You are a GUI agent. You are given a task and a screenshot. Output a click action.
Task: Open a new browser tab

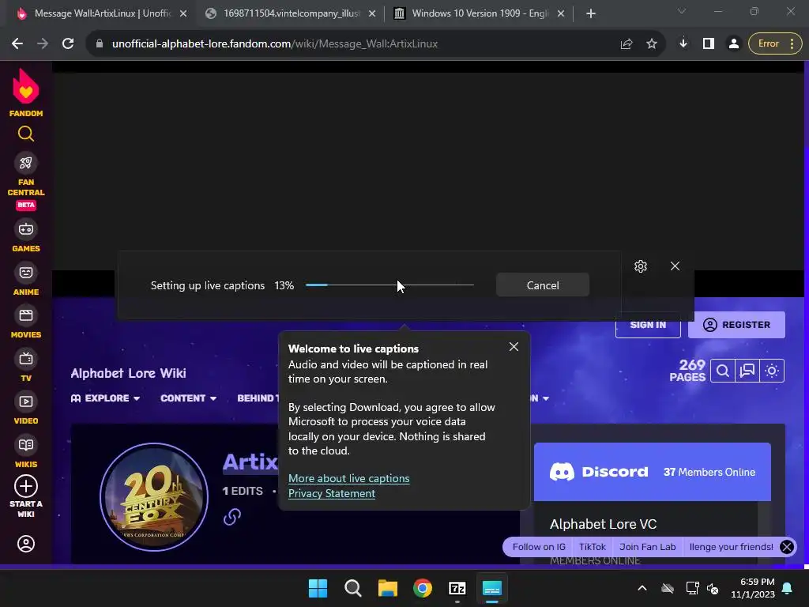pos(591,14)
